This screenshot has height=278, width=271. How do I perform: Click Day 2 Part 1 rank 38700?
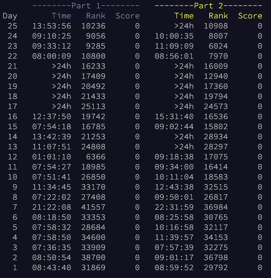tap(93, 257)
